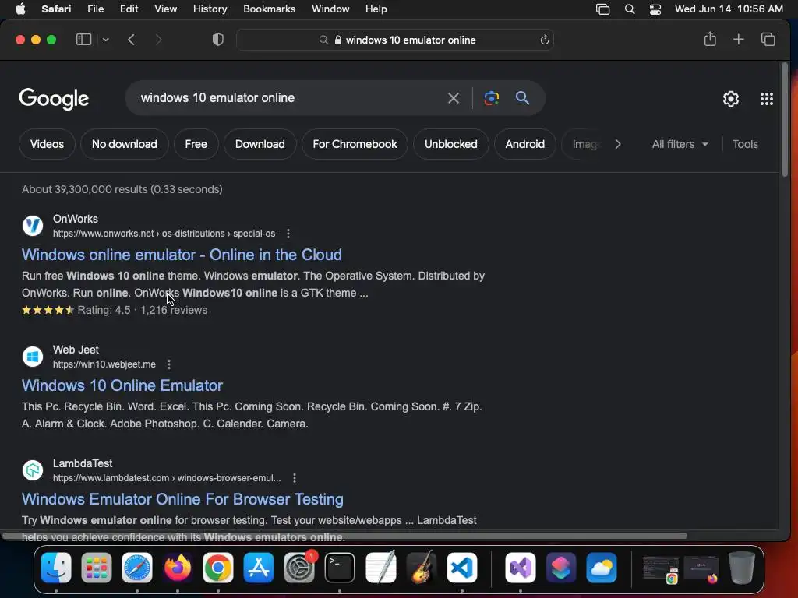This screenshot has height=598, width=798.
Task: Toggle the Safari sidebar button
Action: [x=83, y=40]
